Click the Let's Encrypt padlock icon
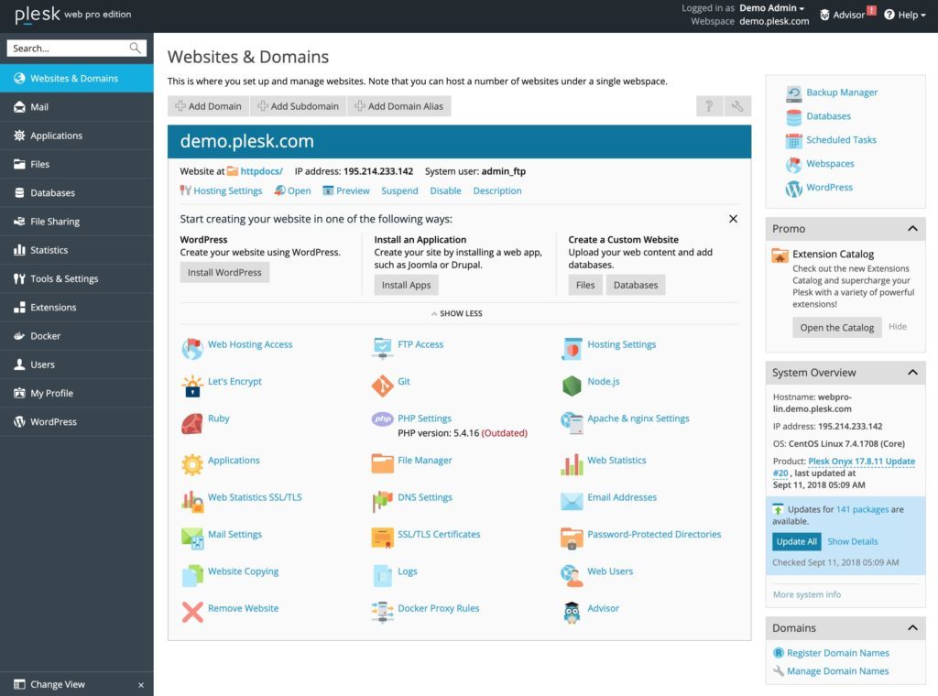938x696 pixels. pyautogui.click(x=192, y=386)
